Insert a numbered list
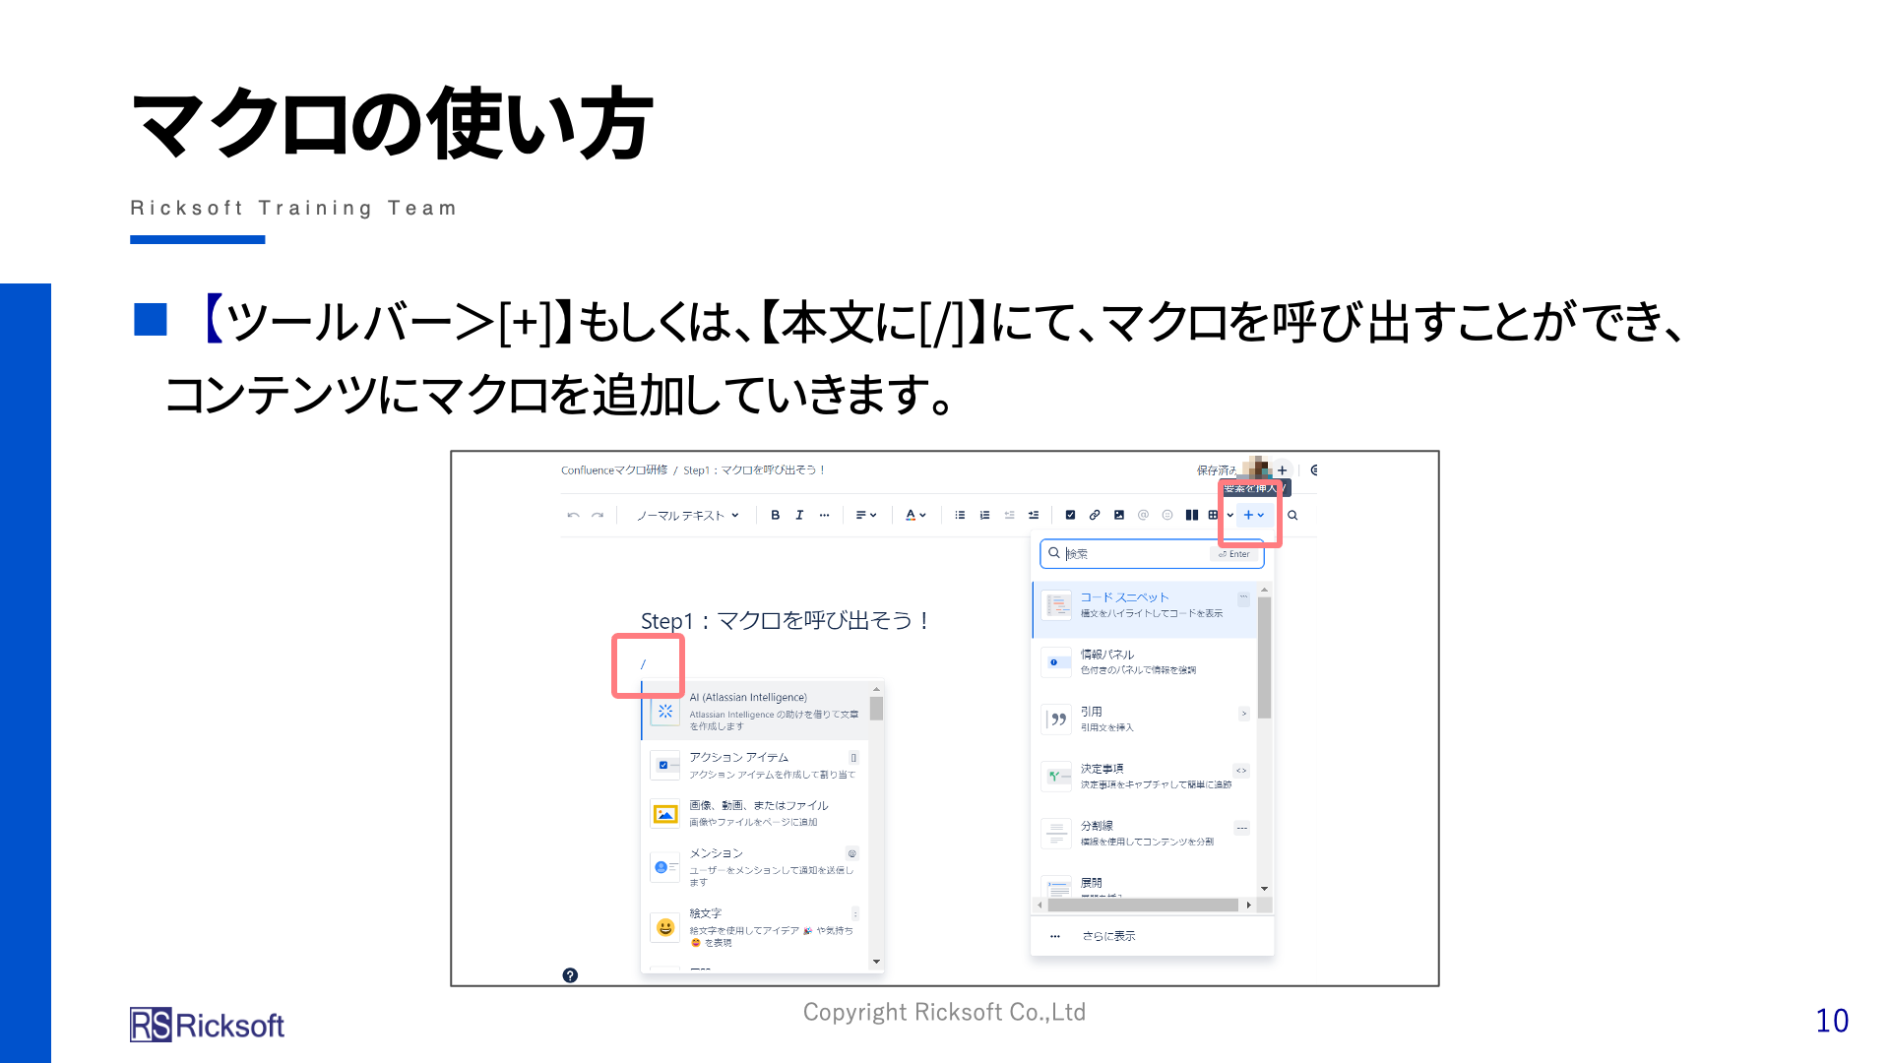This screenshot has height=1063, width=1890. pos(984,515)
